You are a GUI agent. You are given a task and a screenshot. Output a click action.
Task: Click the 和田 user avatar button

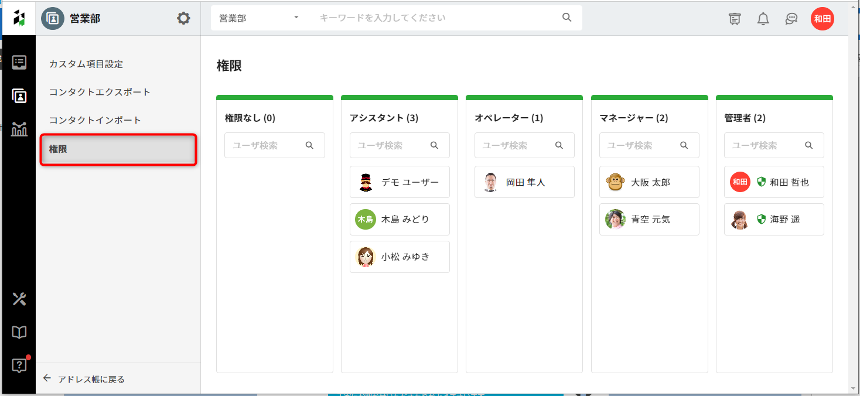[x=822, y=19]
